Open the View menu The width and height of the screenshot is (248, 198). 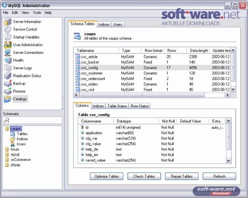[25, 13]
